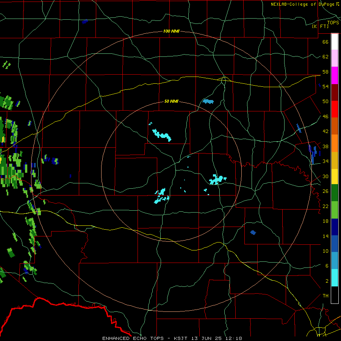Click the 66 legend value

pyautogui.click(x=325, y=42)
